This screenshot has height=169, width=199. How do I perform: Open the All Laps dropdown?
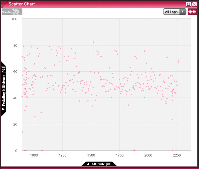pos(175,12)
